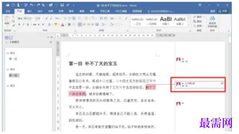Toggle Distributed alignment button
Screen dimensions: 239x134
click(x=97, y=24)
